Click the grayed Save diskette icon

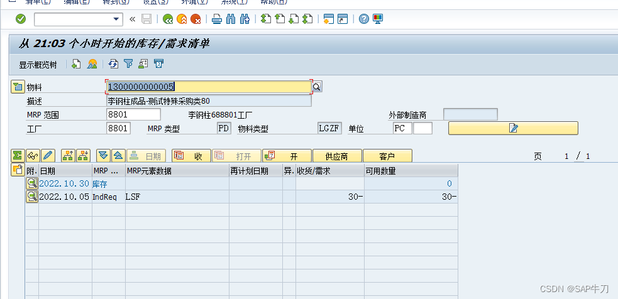[146, 19]
